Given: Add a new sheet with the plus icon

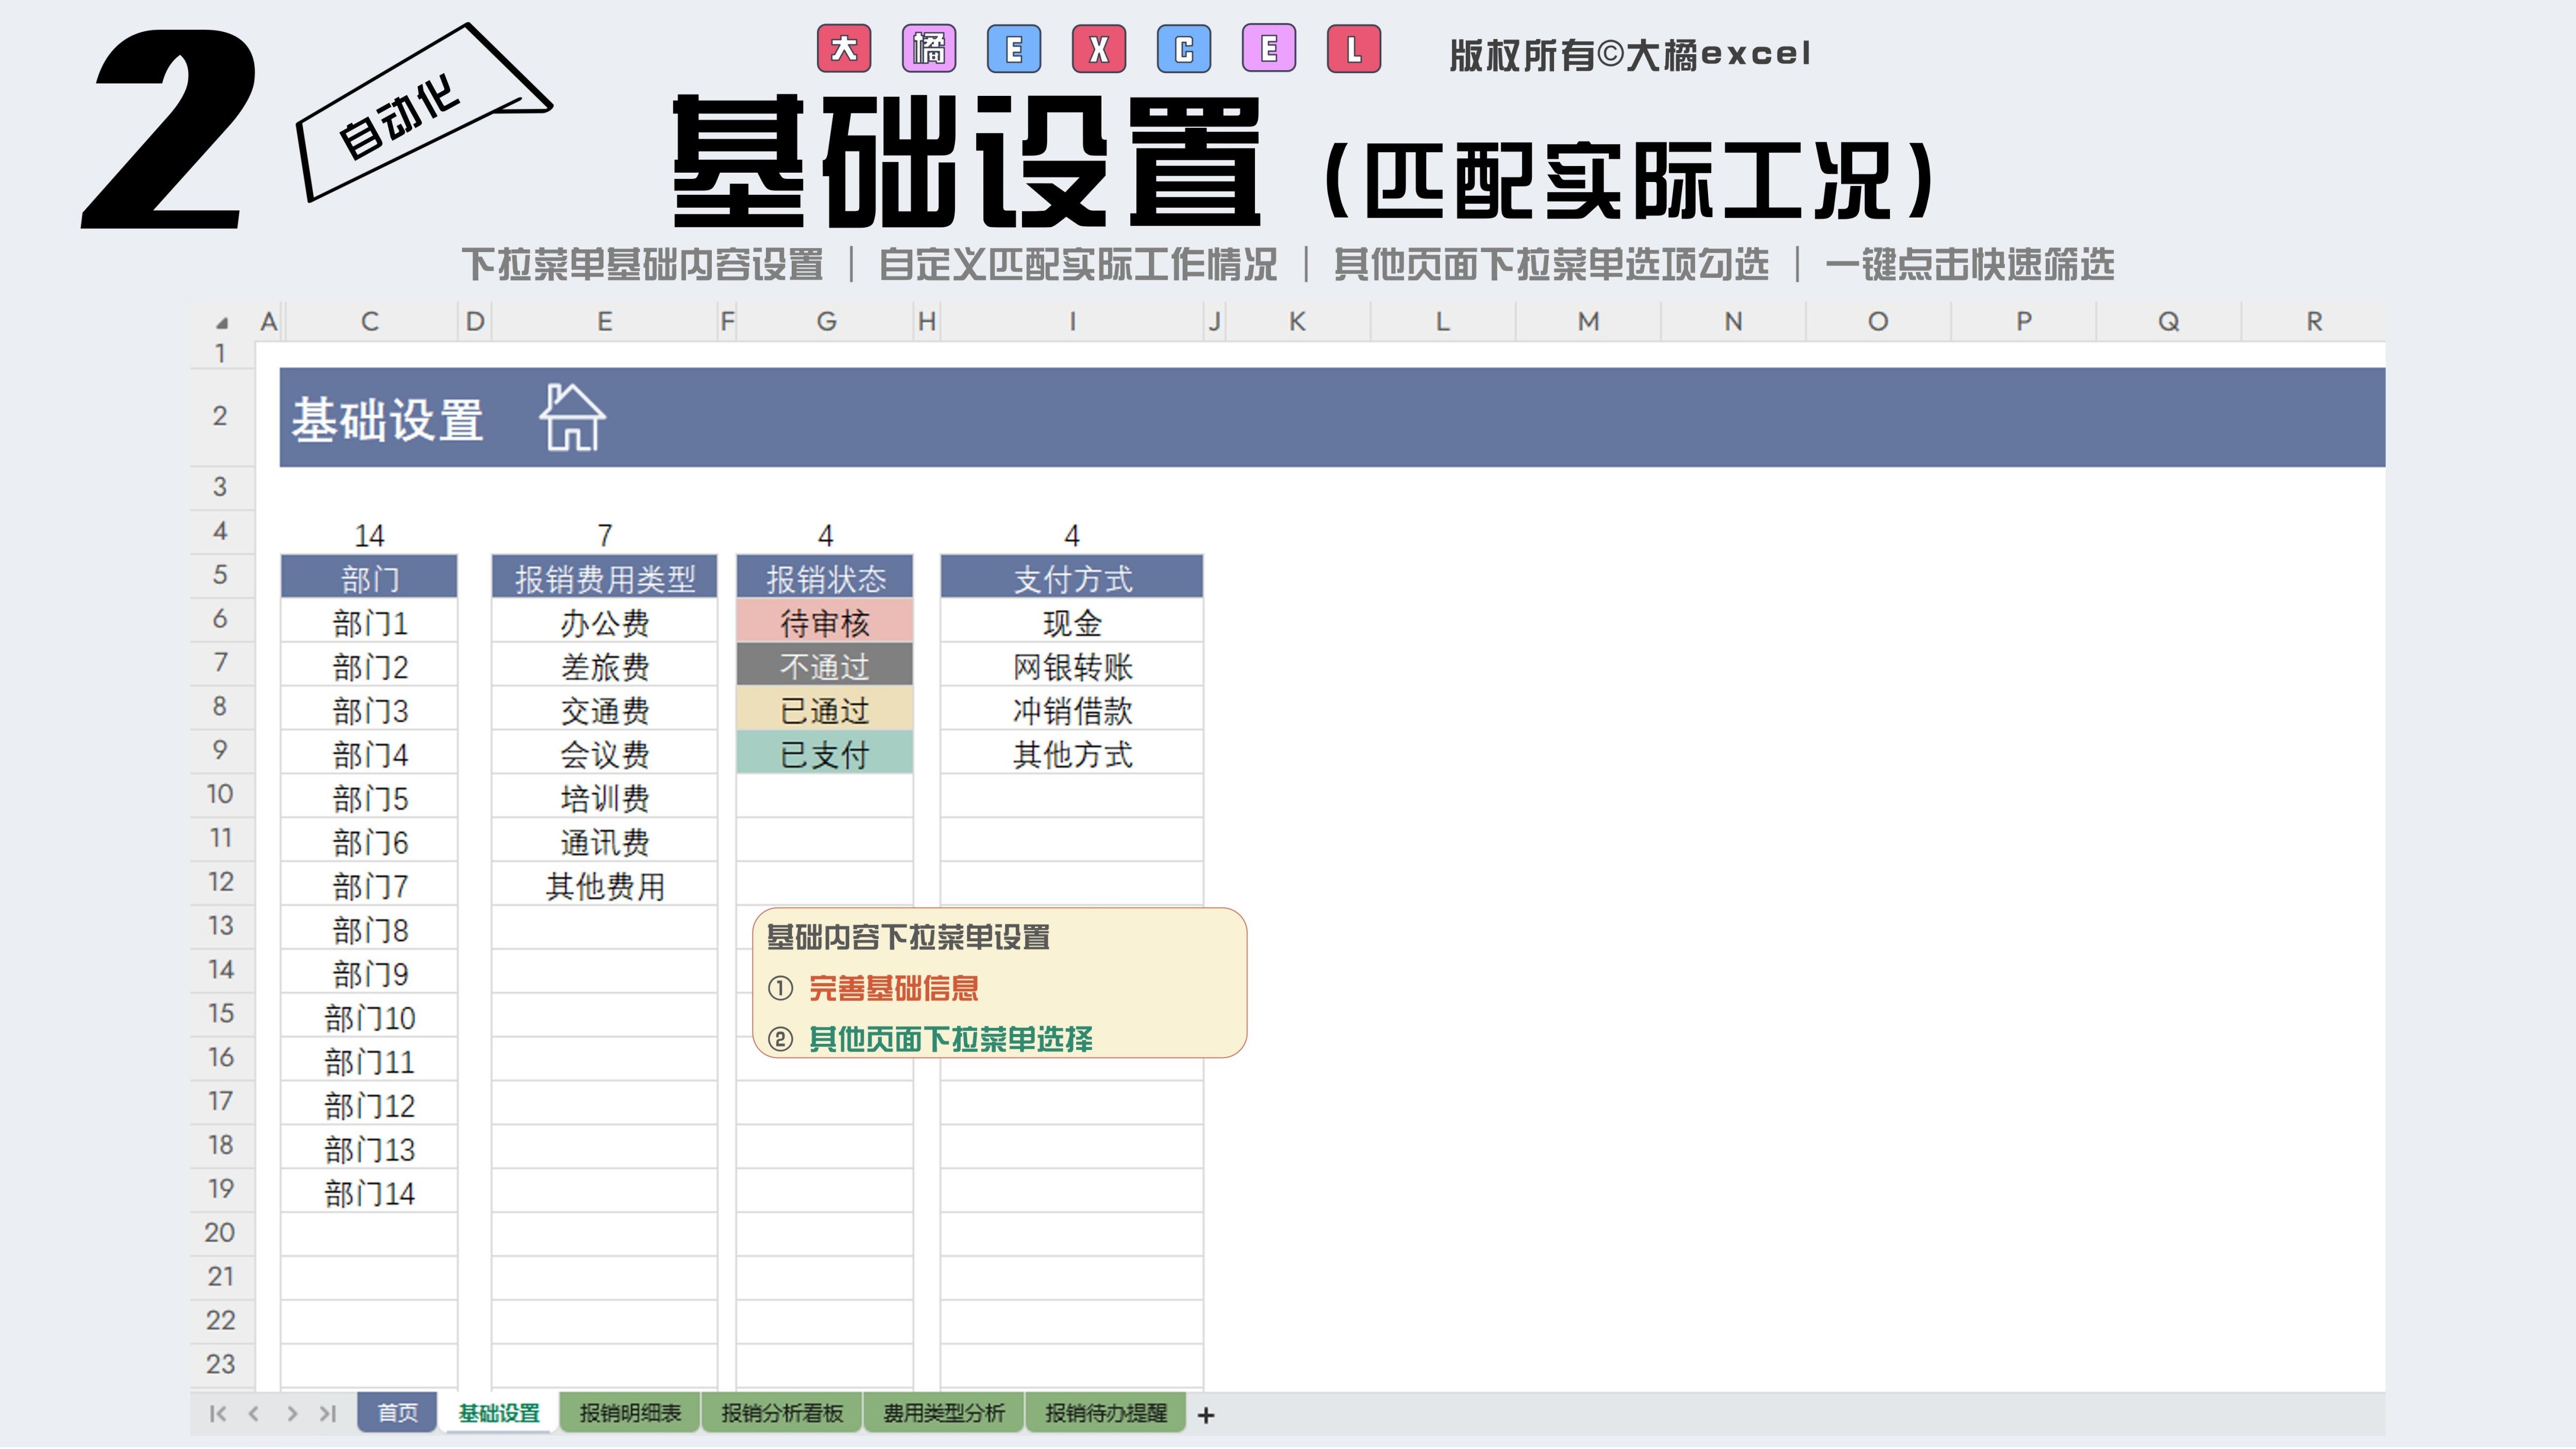Looking at the screenshot, I should (x=1206, y=1415).
